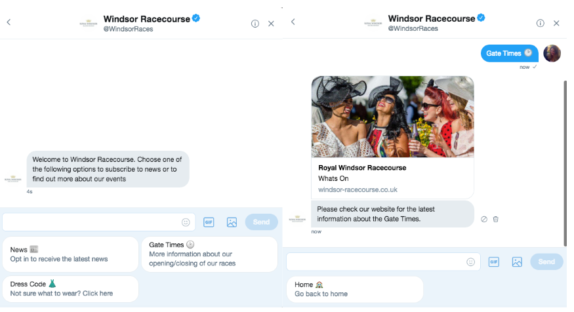
Task: Click Send button in left chat
Action: pyautogui.click(x=261, y=222)
